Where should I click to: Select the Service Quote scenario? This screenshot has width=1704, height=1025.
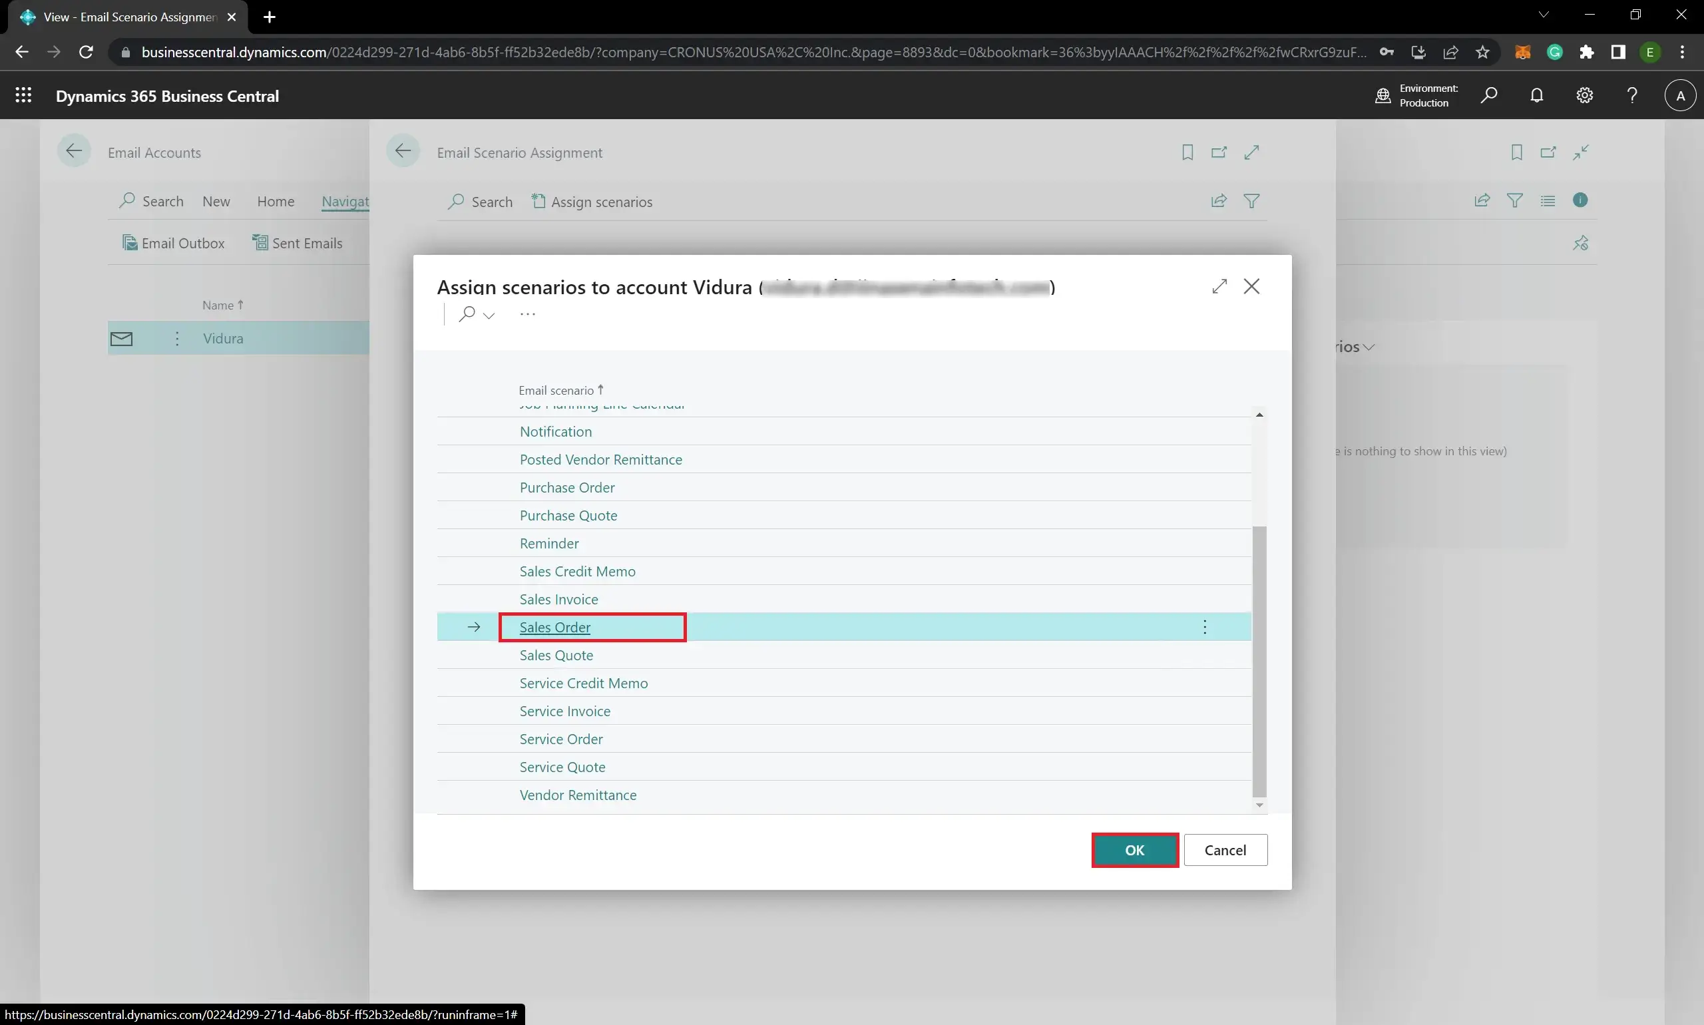[562, 767]
